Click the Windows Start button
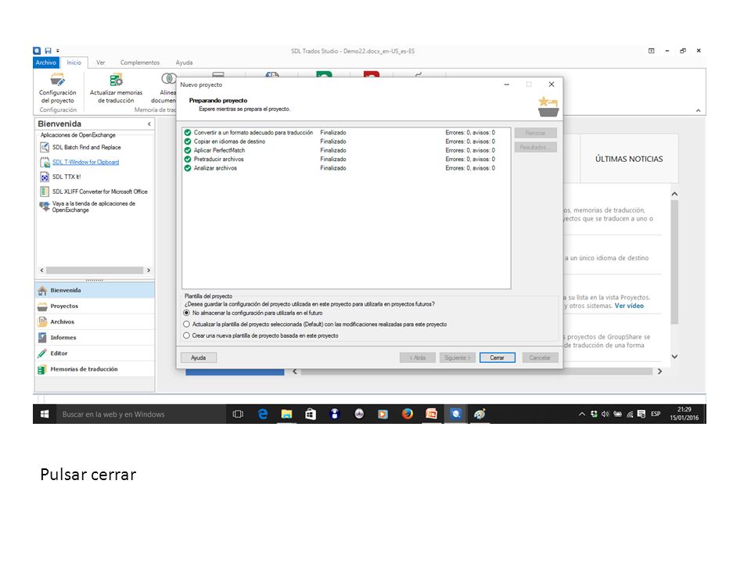Image resolution: width=751 pixels, height=563 pixels. tap(45, 414)
